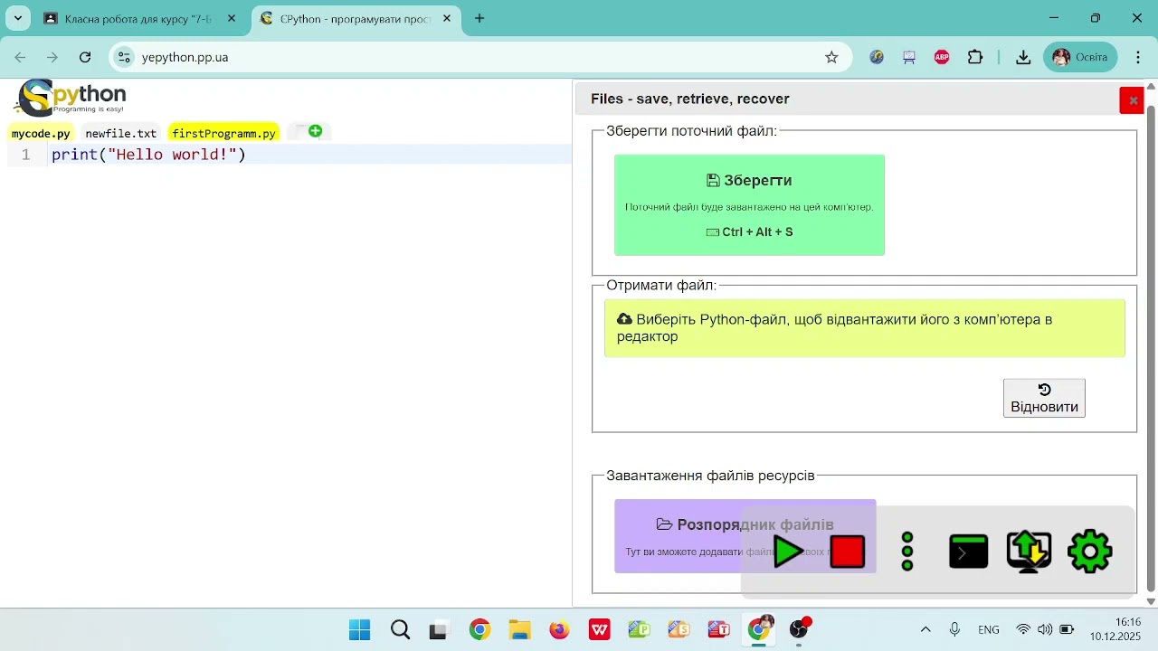Open the console terminal icon
This screenshot has width=1158, height=651.
click(968, 552)
